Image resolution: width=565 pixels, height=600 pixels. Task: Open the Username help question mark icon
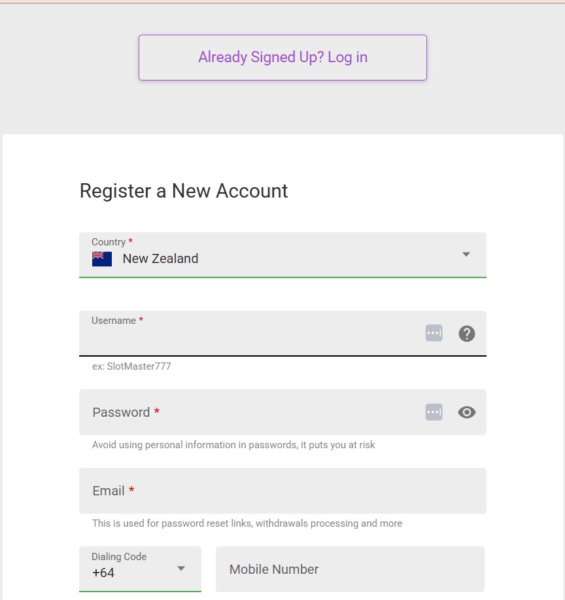pos(466,334)
